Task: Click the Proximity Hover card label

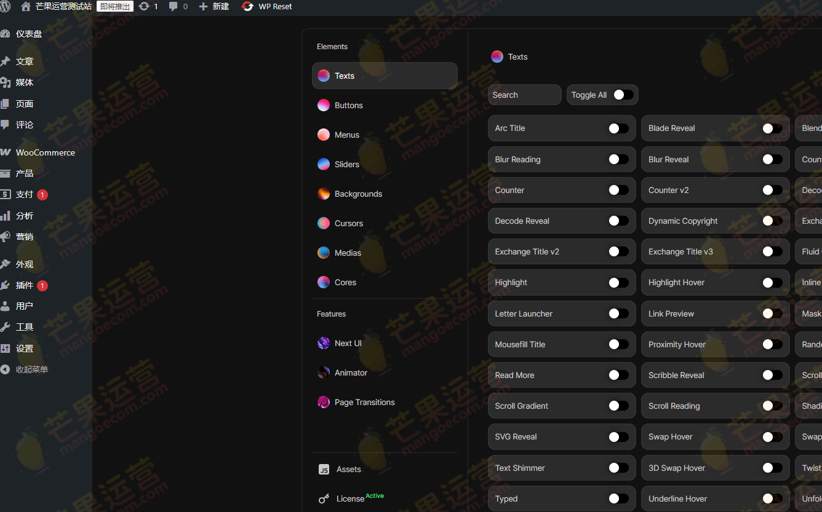Action: (677, 344)
